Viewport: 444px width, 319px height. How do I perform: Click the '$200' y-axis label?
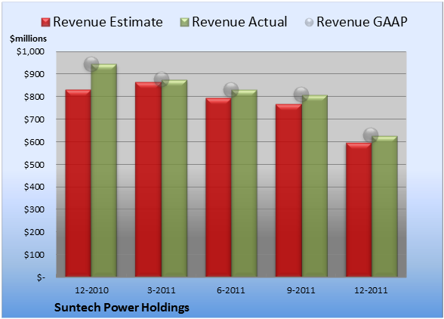[x=34, y=232]
